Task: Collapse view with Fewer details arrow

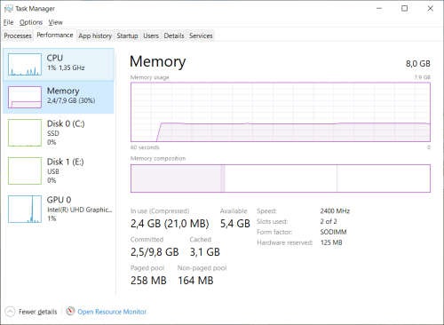Action: pos(10,312)
